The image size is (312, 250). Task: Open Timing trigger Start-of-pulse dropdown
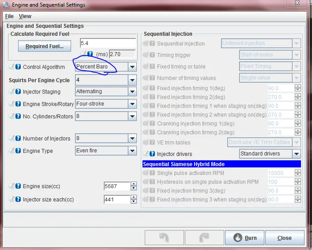(x=270, y=55)
